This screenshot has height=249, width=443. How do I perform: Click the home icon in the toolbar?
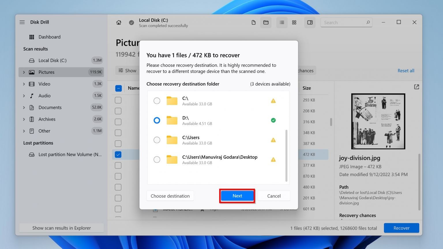(x=119, y=22)
